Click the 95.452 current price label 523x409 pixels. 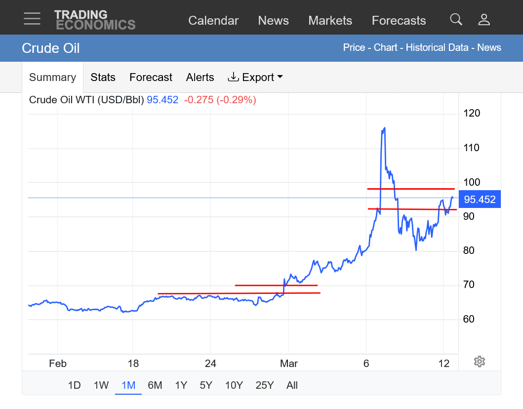click(480, 200)
